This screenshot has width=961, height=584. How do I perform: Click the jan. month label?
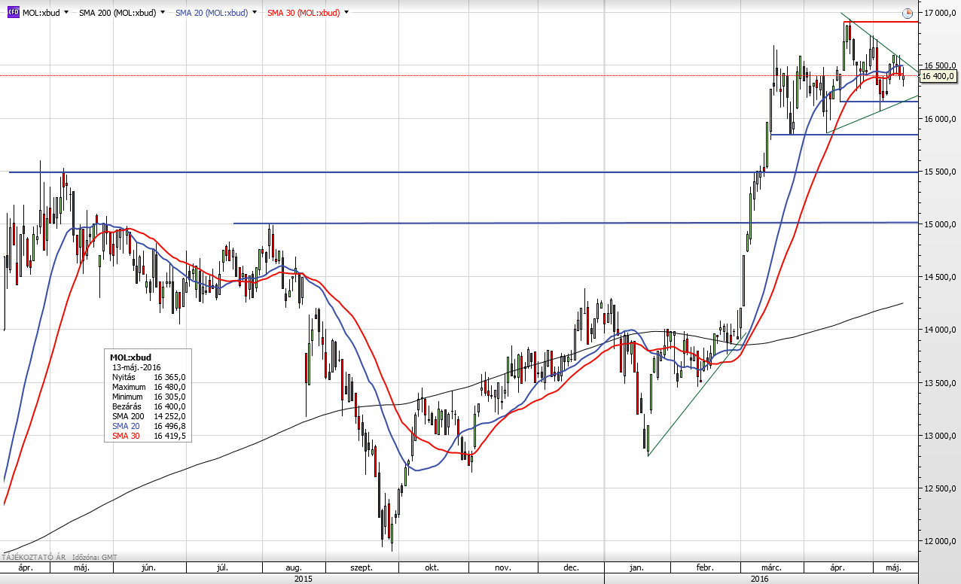coord(637,567)
